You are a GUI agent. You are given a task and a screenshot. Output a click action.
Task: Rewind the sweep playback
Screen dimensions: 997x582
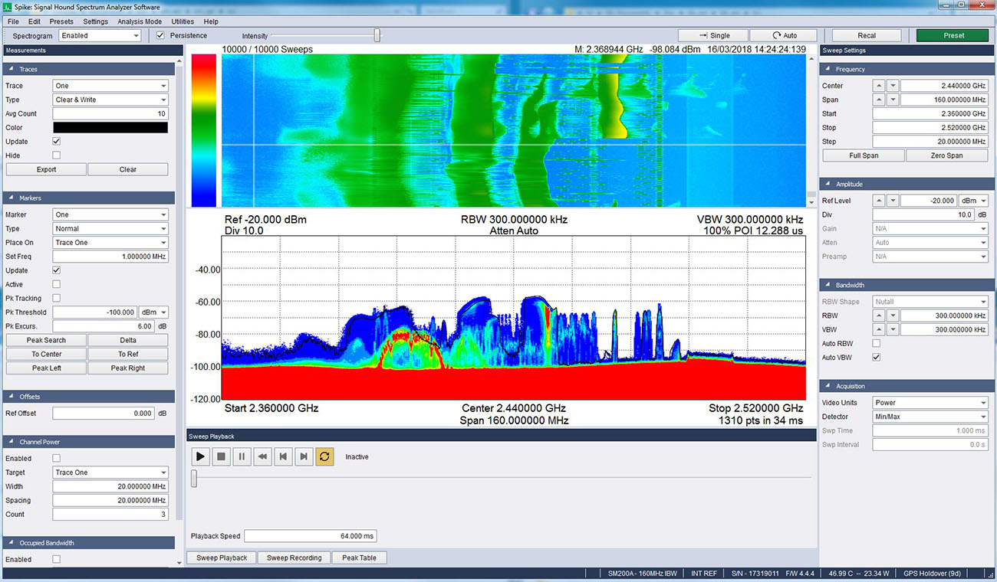click(262, 456)
